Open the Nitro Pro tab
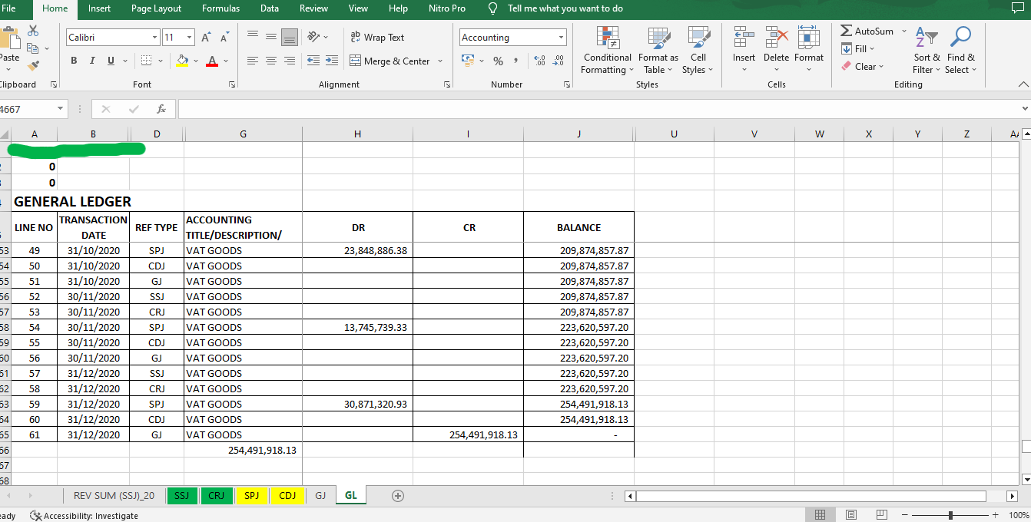The width and height of the screenshot is (1031, 522). [x=447, y=8]
